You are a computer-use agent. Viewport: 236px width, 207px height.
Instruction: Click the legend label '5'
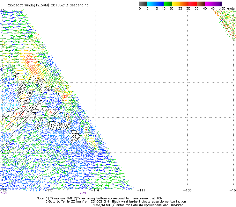[147, 9]
